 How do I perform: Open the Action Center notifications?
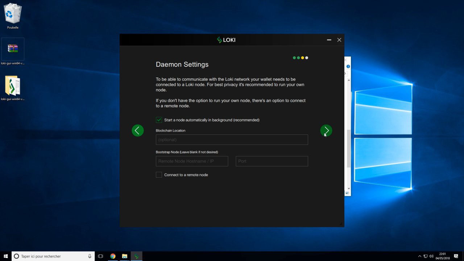(456, 256)
